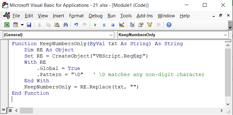Click the toolbar options overflow arrow
This screenshot has width=233, height=115.
pyautogui.click(x=230, y=25)
